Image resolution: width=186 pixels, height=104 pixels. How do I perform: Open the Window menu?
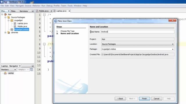pyautogui.click(x=78, y=6)
